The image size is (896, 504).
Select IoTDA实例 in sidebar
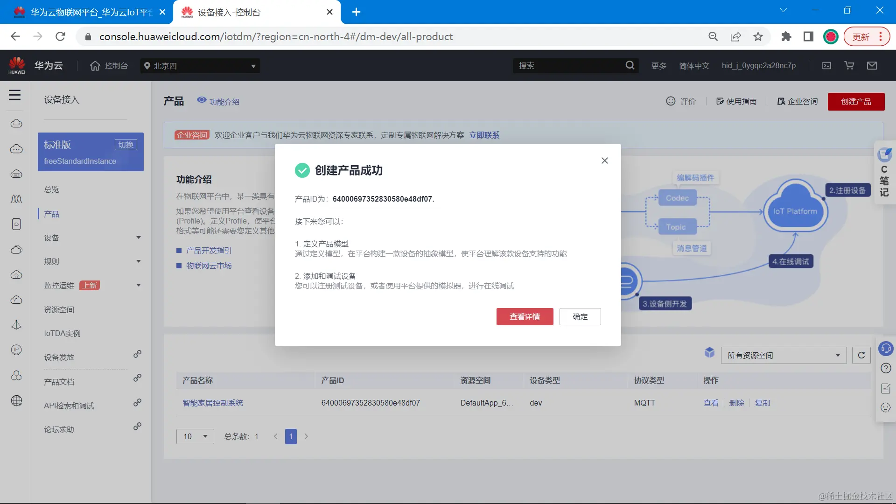pos(62,333)
